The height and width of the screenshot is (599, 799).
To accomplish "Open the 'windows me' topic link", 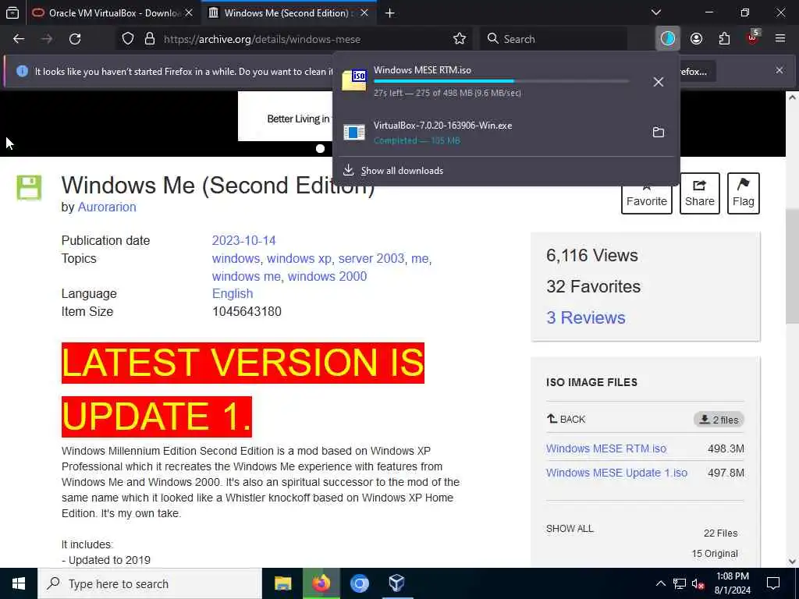I will point(246,276).
